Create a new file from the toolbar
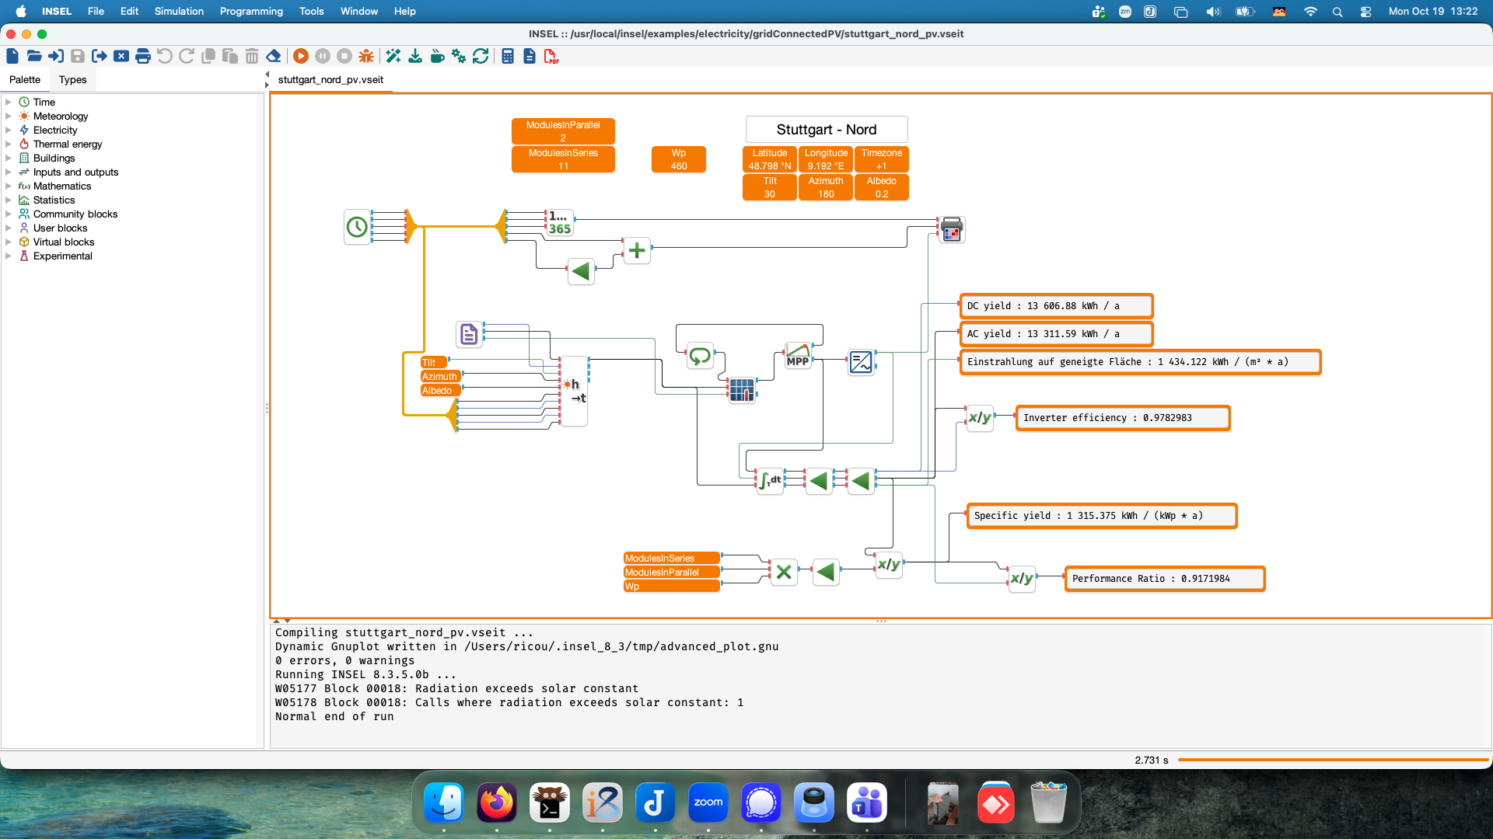This screenshot has height=839, width=1493. tap(12, 56)
